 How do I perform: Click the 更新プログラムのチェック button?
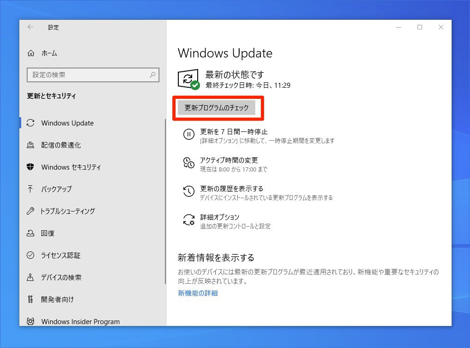(x=217, y=108)
